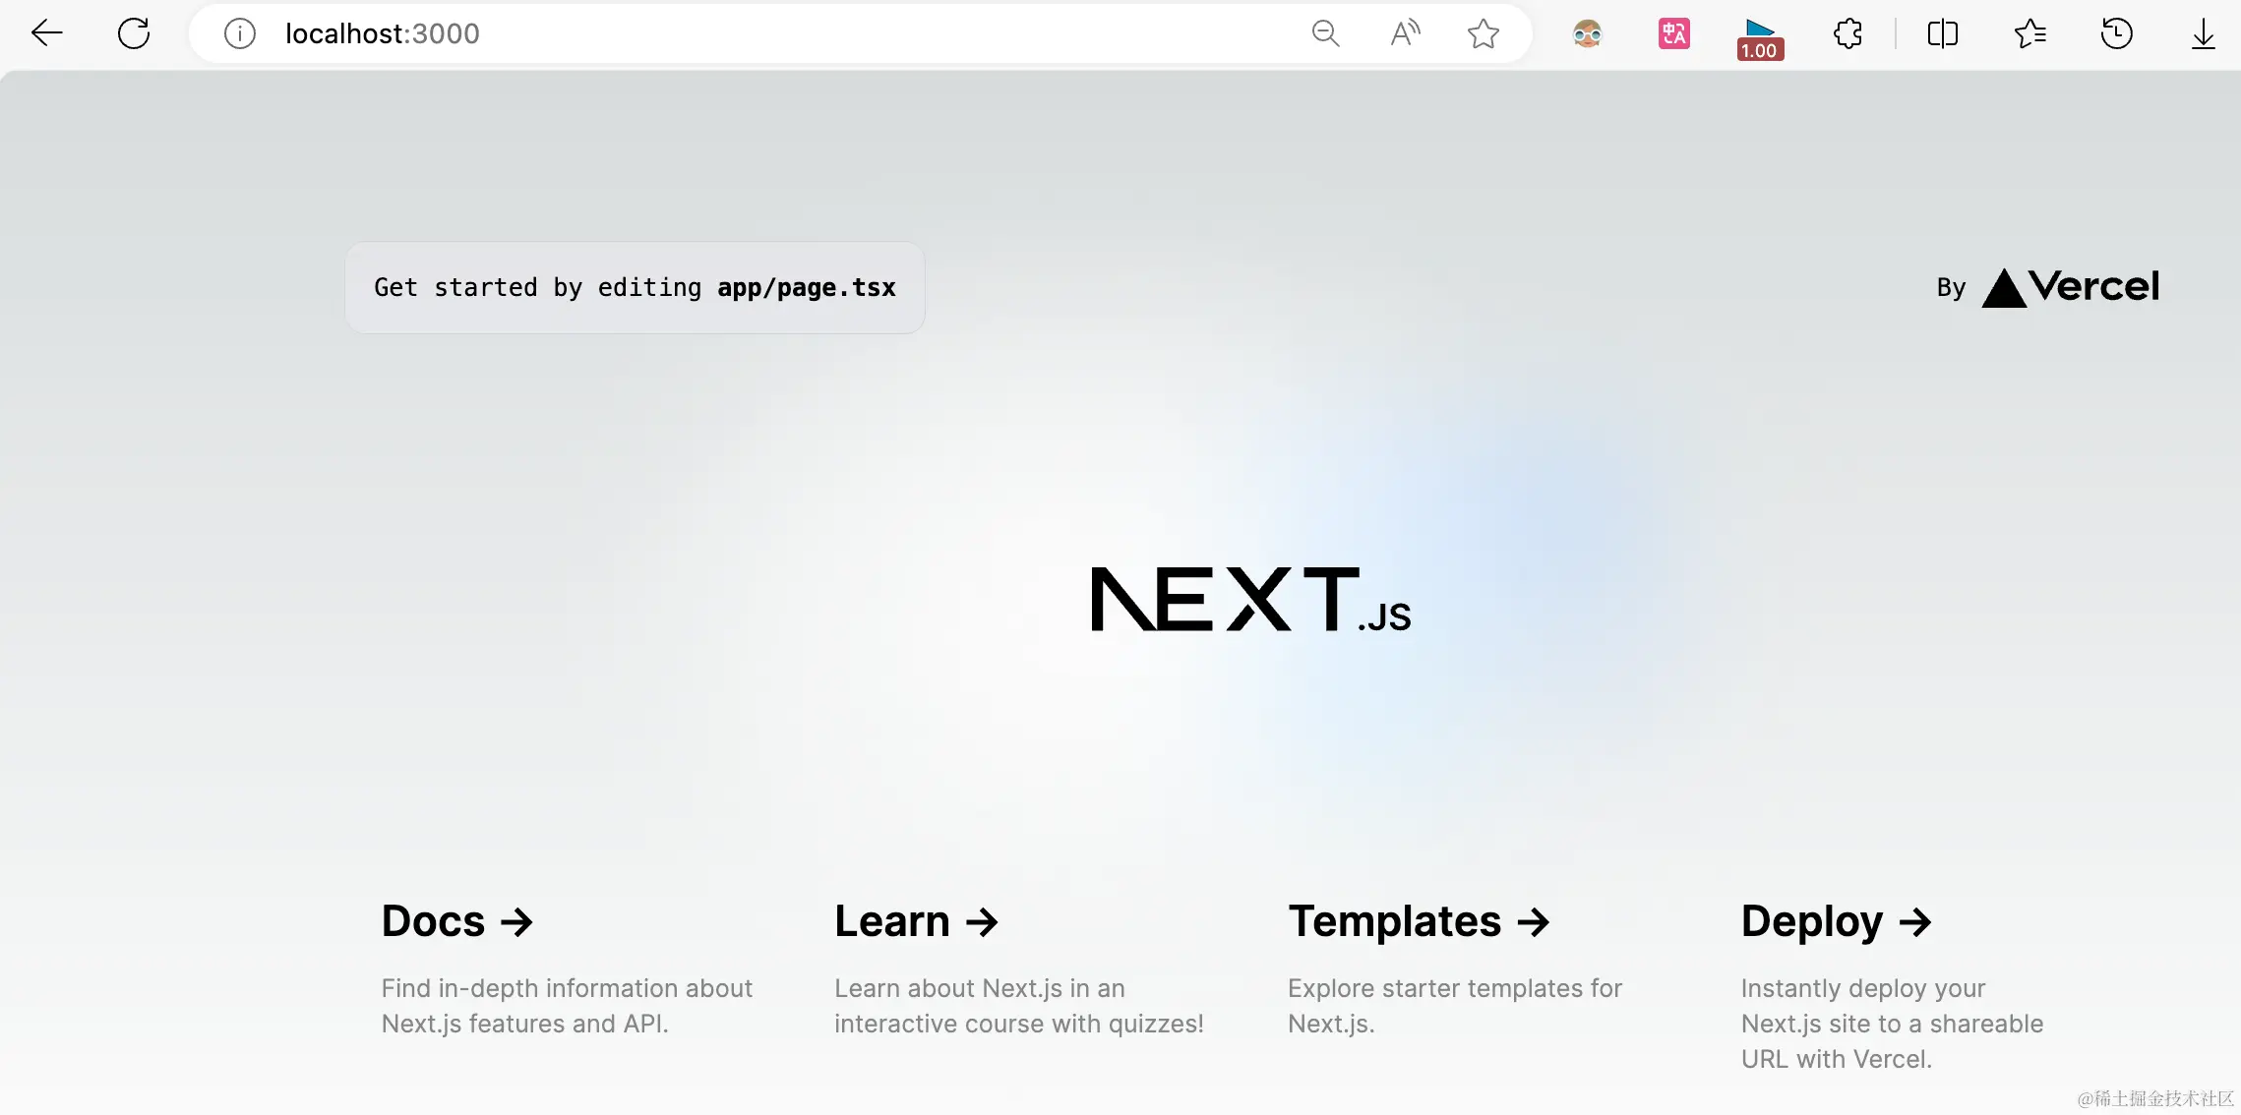Open the read aloud icon
The height and width of the screenshot is (1115, 2241).
1405,33
